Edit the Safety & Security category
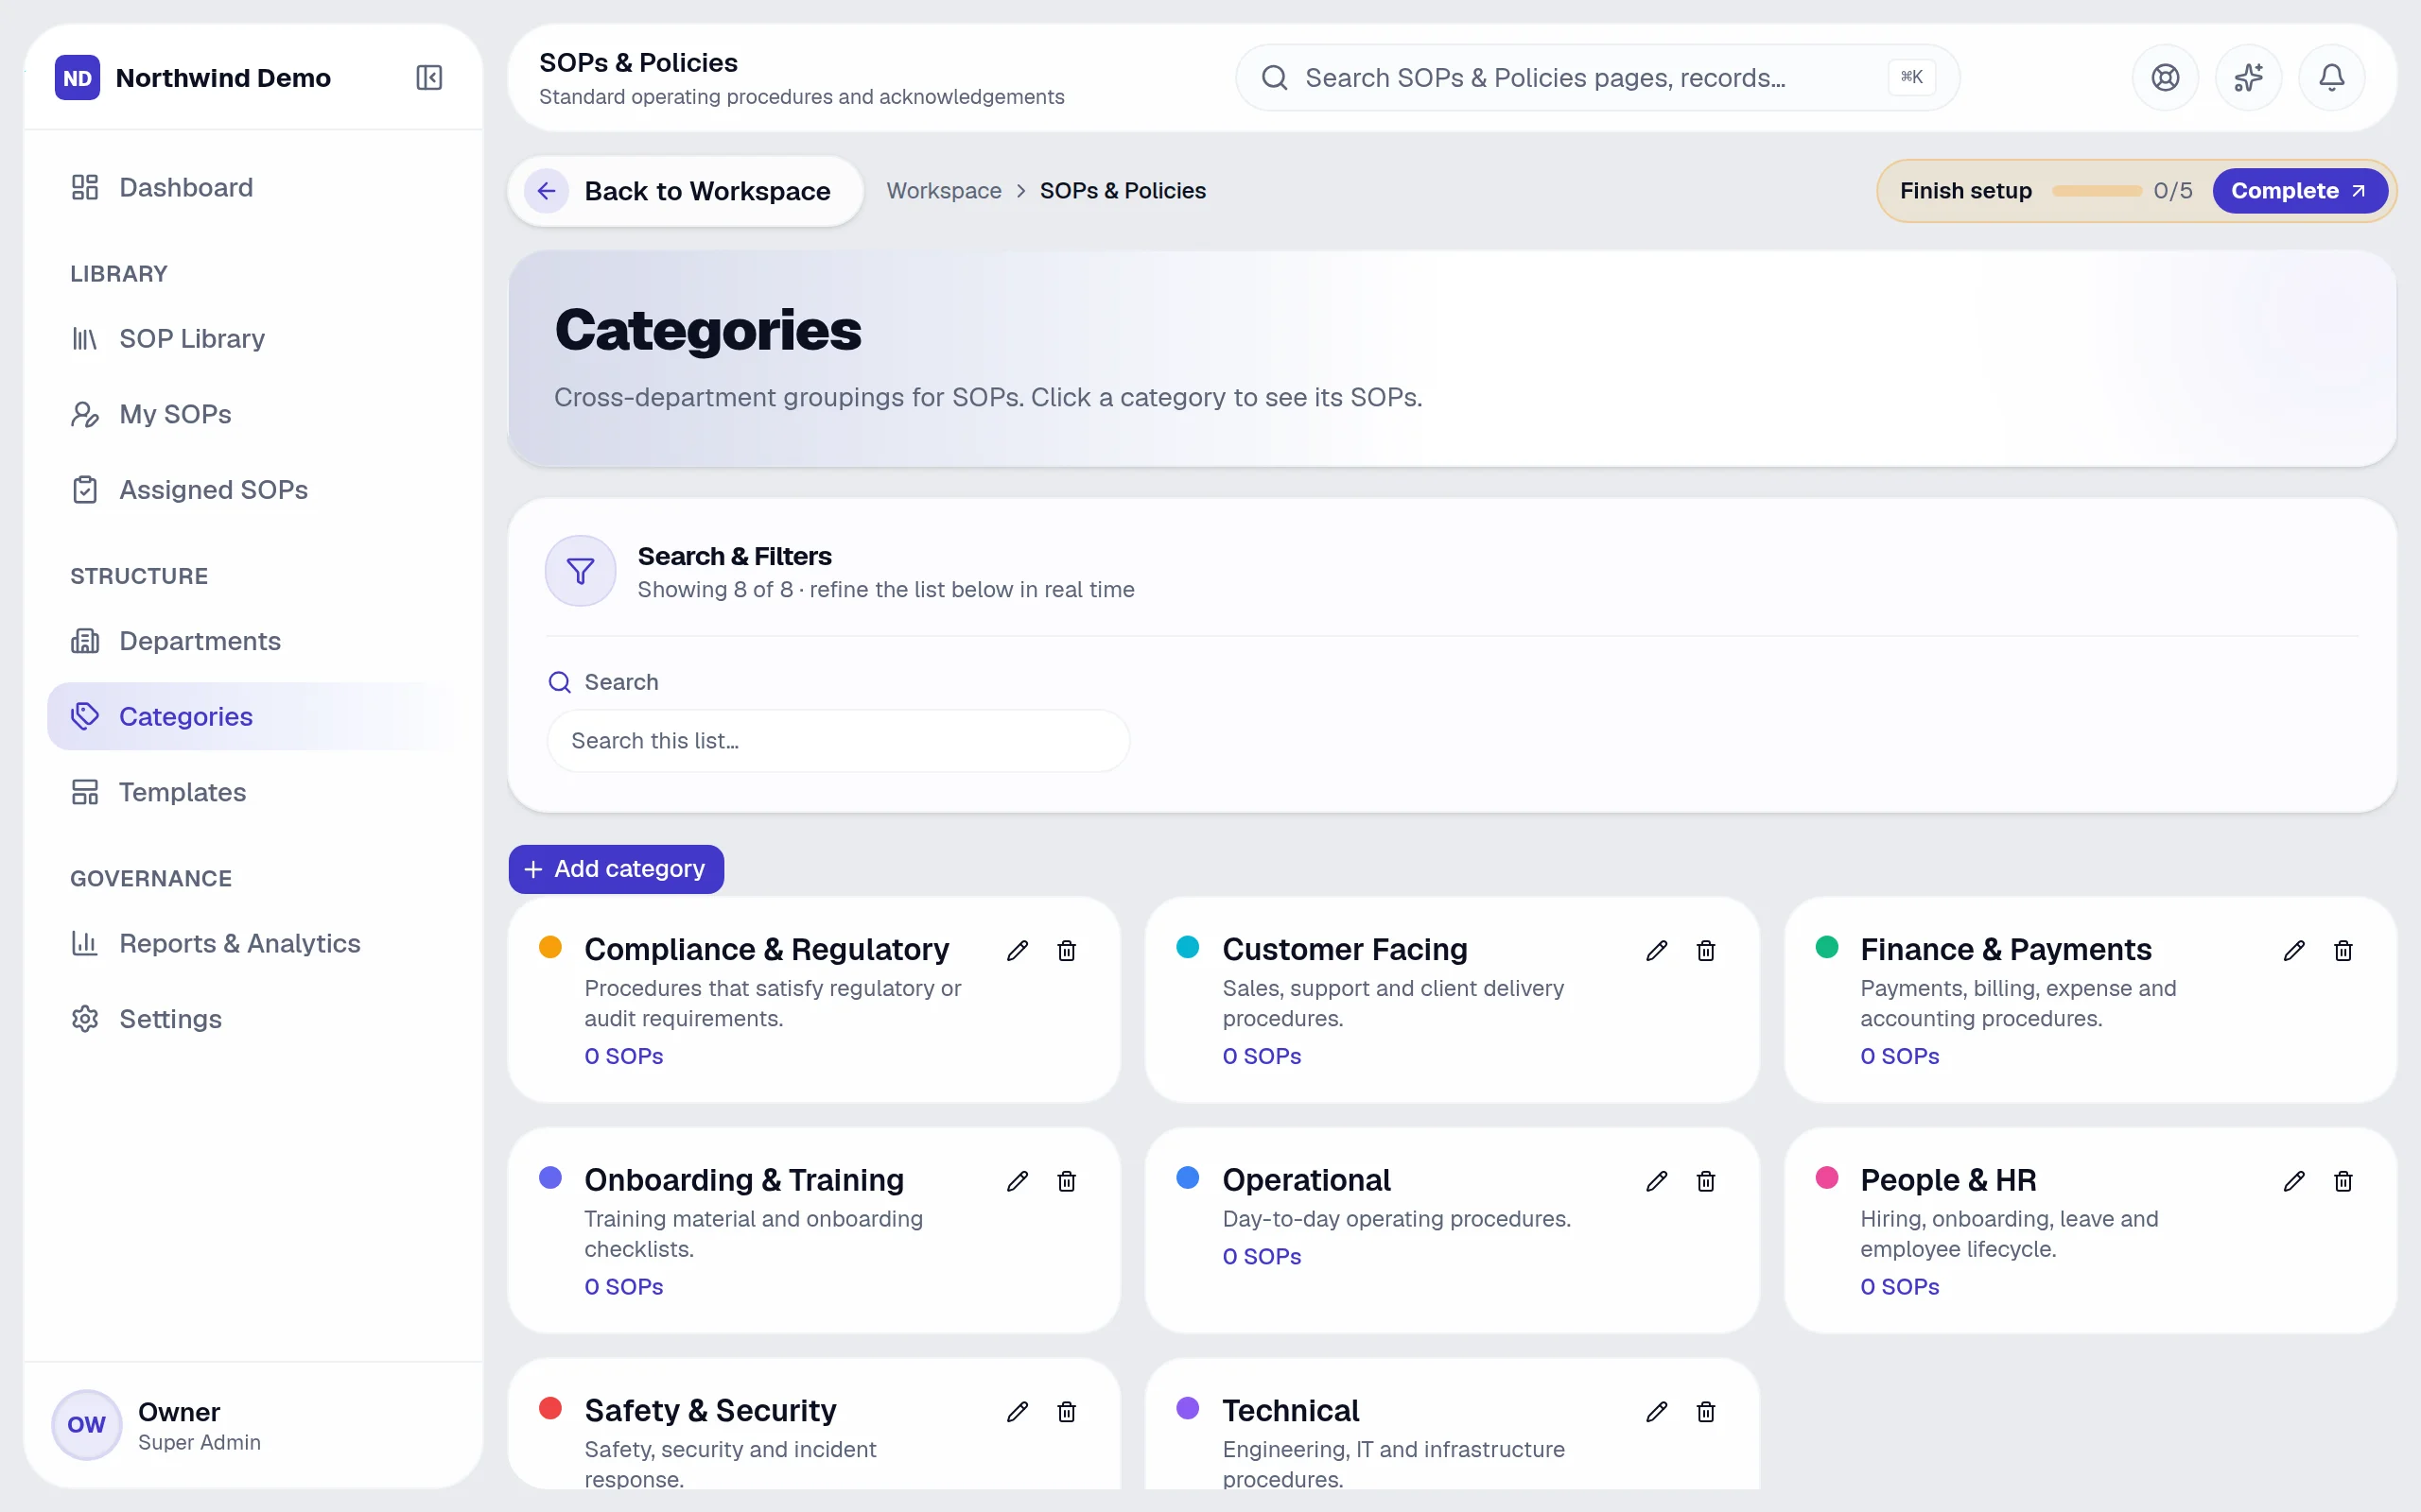Screen dimensions: 2421x1512 pos(1018,1411)
